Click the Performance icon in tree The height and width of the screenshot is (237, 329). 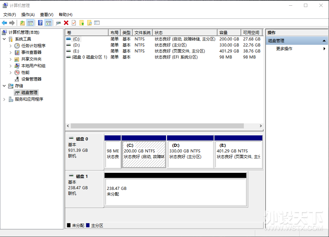tap(17, 73)
